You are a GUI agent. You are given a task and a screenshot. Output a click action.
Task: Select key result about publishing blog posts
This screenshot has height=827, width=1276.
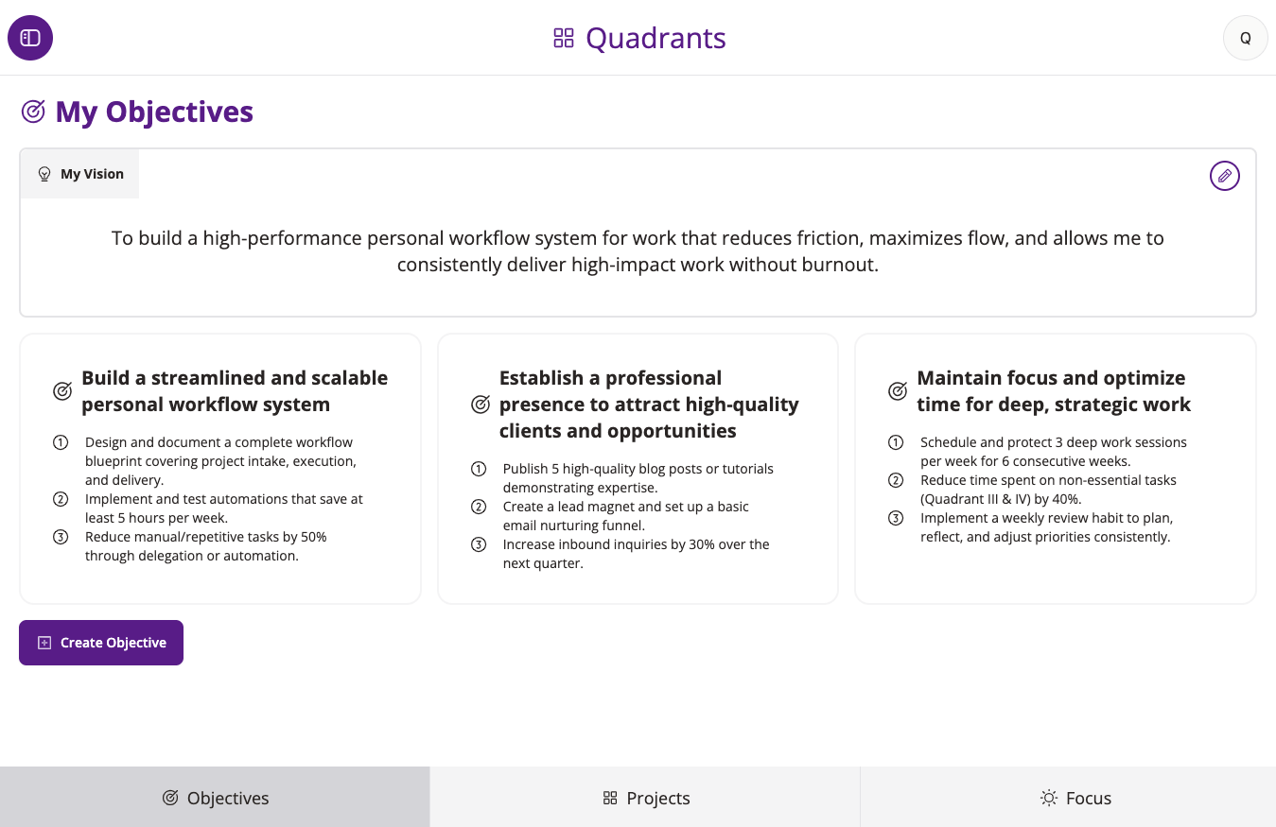coord(638,478)
